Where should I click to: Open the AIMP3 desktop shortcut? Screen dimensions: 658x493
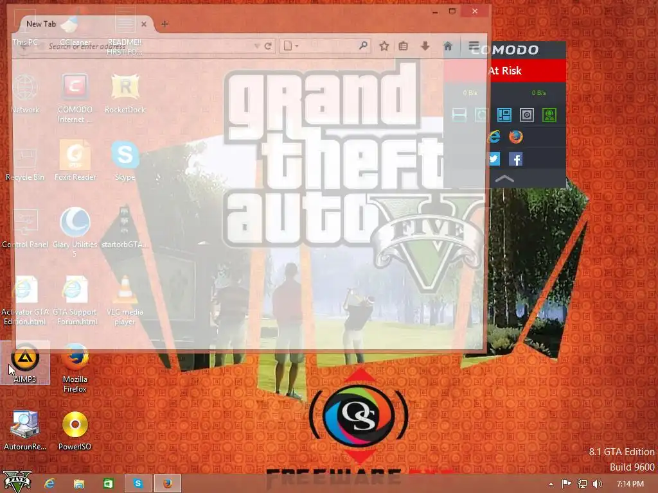(25, 363)
